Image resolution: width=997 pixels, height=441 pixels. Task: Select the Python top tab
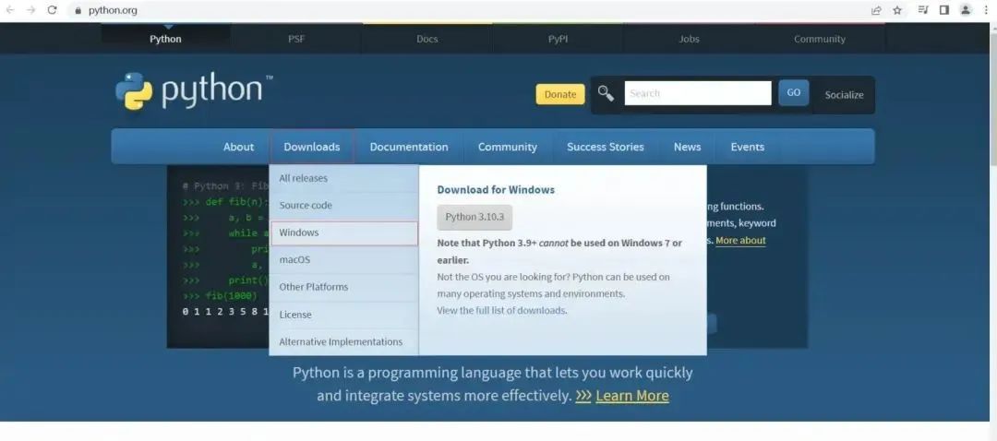click(165, 39)
